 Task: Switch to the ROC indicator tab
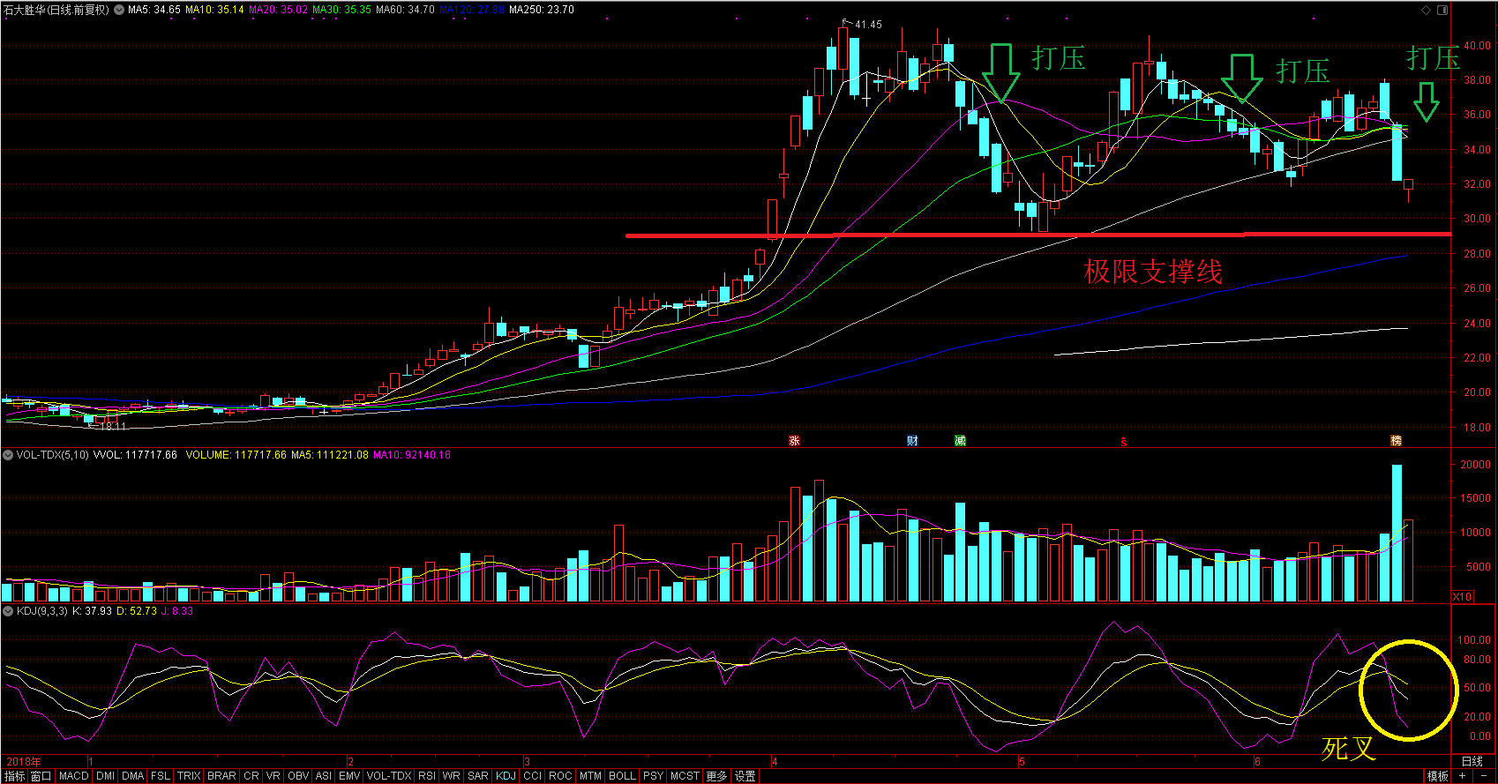coord(560,776)
